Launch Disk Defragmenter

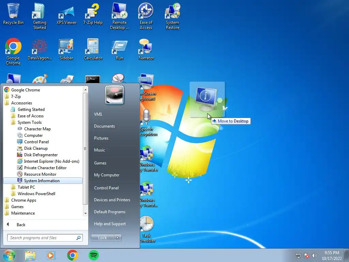click(41, 155)
